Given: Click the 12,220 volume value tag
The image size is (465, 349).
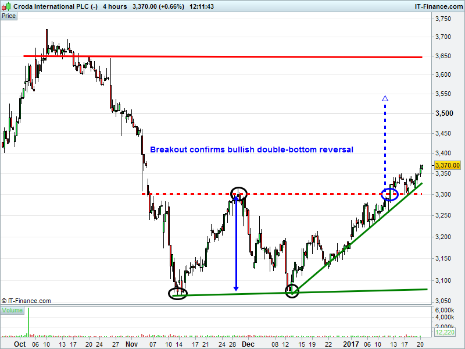Looking at the screenshot, I should click(x=445, y=332).
